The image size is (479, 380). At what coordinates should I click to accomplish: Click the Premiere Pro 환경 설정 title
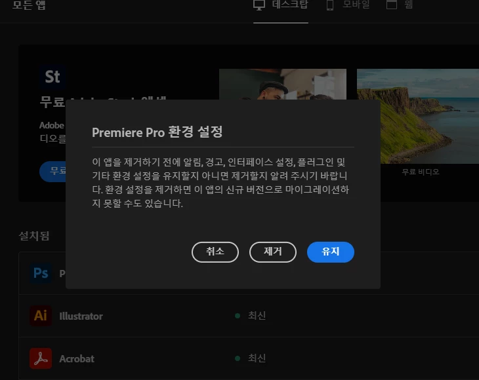click(x=157, y=132)
